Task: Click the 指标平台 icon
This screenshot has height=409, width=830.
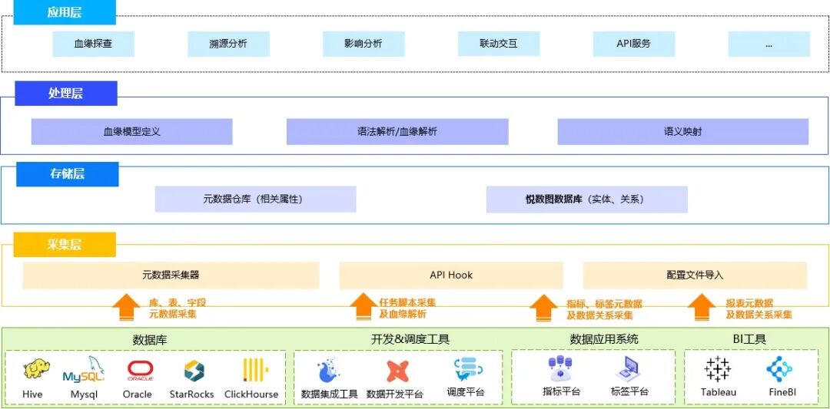Action: [x=560, y=368]
